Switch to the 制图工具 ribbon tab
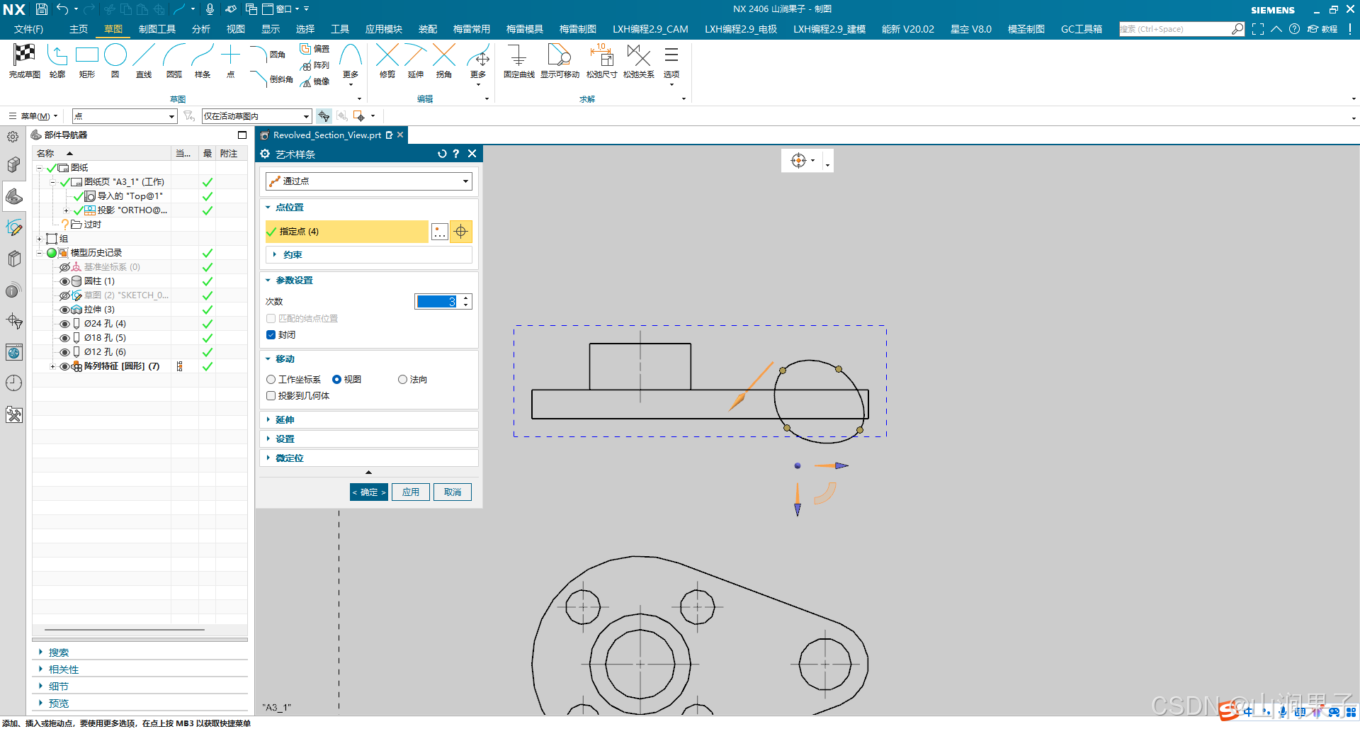1360x729 pixels. click(157, 29)
